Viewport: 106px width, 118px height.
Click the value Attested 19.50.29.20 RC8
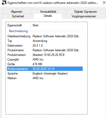(48, 55)
